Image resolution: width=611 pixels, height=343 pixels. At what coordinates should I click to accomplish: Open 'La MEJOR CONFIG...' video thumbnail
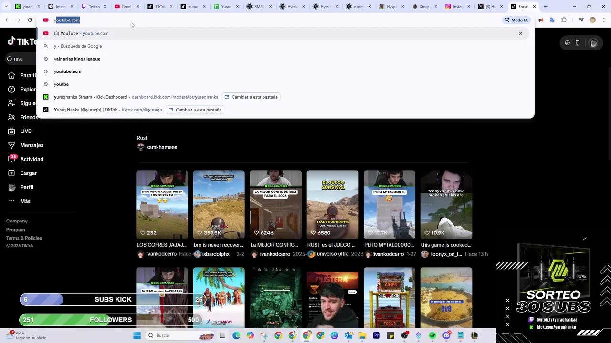[x=275, y=204]
